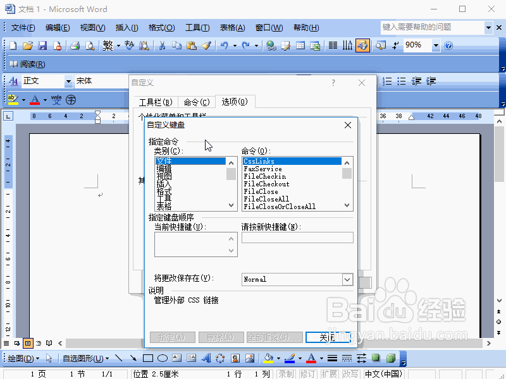Save the document with the floppy disk icon
The width and height of the screenshot is (506, 379).
42,45
